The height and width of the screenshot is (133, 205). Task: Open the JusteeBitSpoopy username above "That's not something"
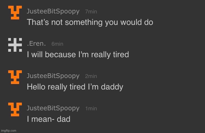click(53, 11)
